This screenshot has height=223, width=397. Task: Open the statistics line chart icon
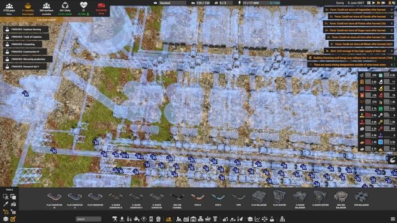click(257, 219)
